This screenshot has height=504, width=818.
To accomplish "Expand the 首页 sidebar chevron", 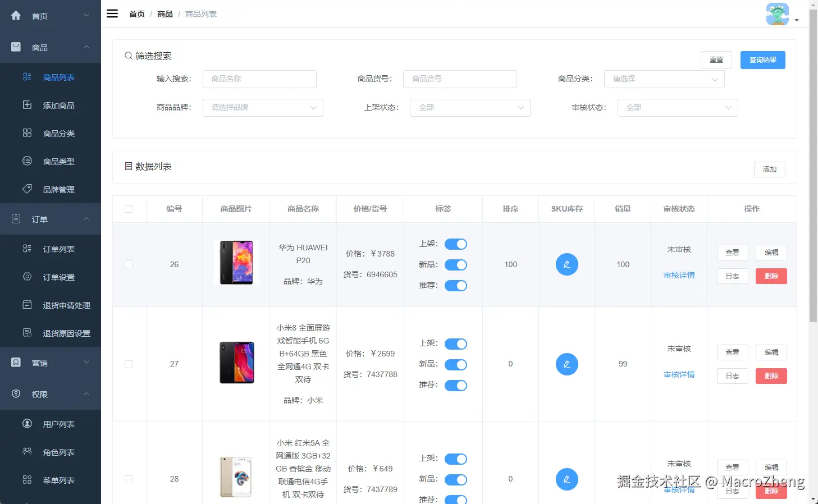I will (86, 15).
